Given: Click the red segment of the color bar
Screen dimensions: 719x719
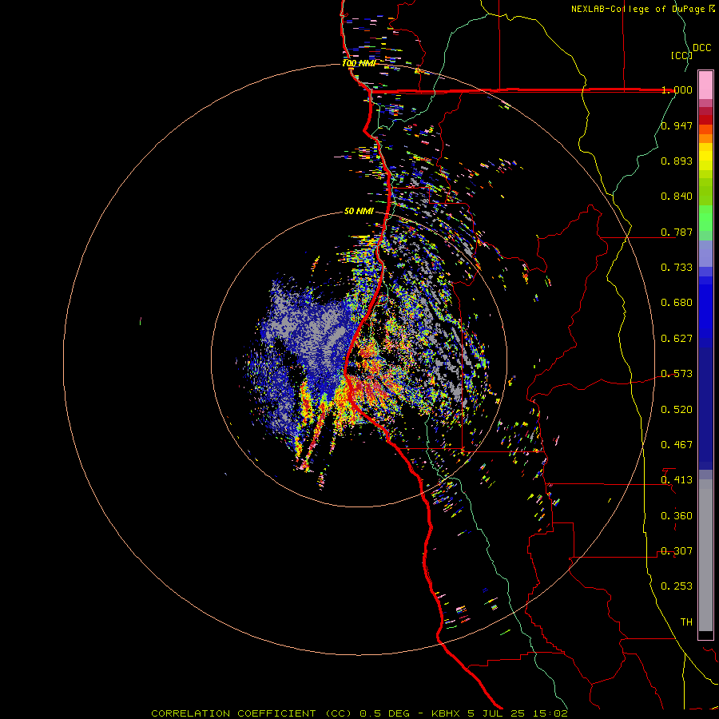Looking at the screenshot, I should (x=705, y=120).
